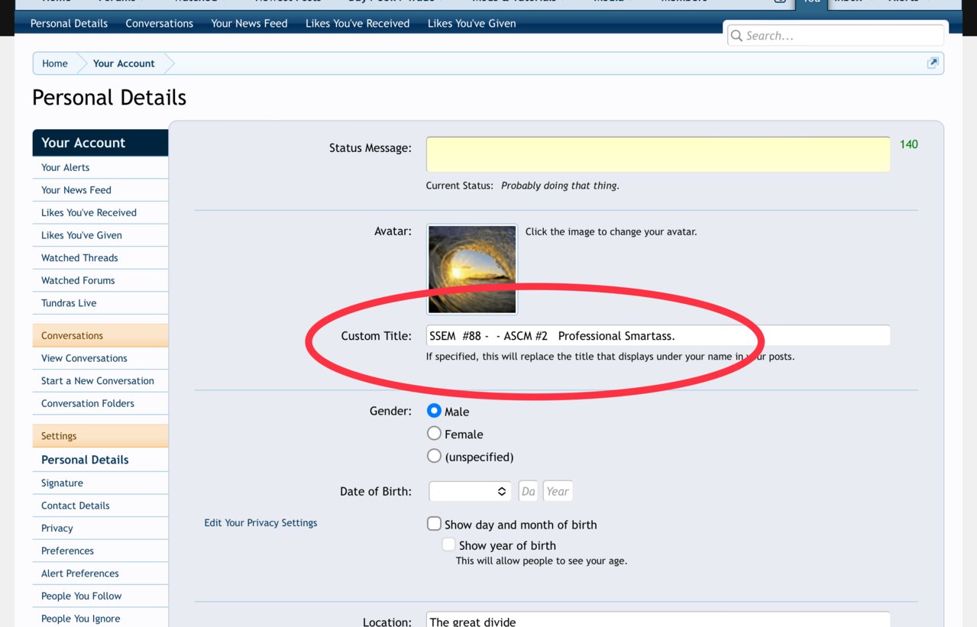Tick the Show year of birth checkbox

448,545
